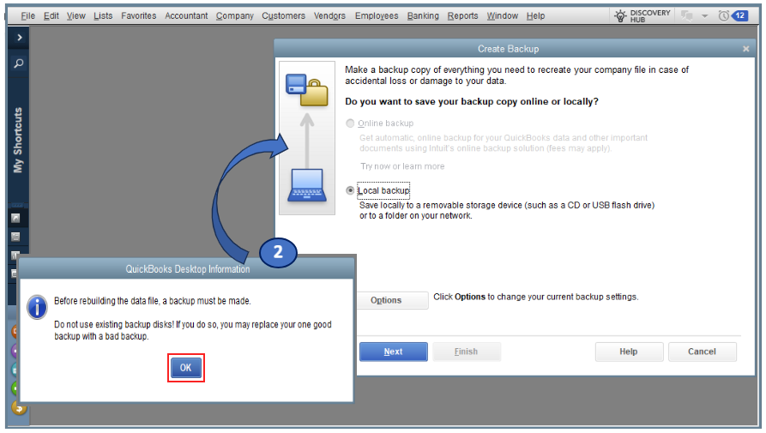Open the Favorites menu
Image resolution: width=766 pixels, height=433 pixels.
click(x=139, y=15)
